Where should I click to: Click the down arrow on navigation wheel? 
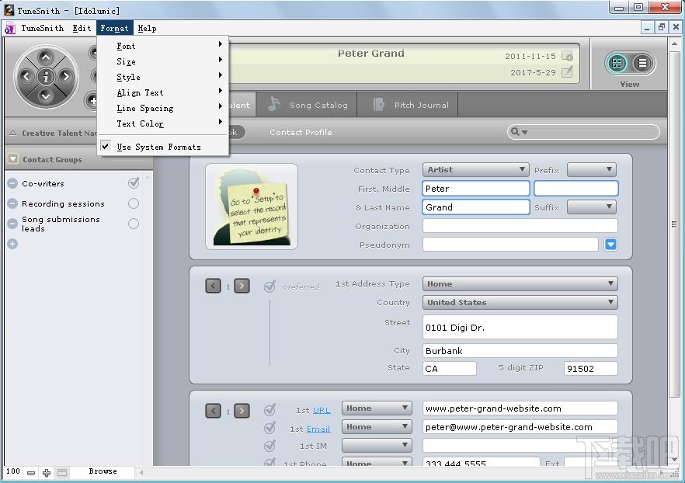[46, 96]
